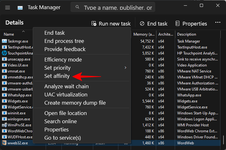
Task: Select Create memory dump file option
Action: point(75,103)
